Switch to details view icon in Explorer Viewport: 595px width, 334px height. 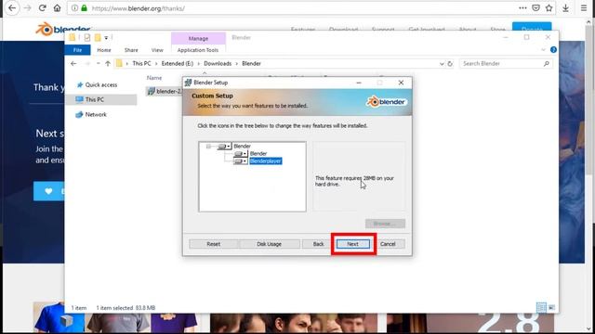(x=541, y=307)
